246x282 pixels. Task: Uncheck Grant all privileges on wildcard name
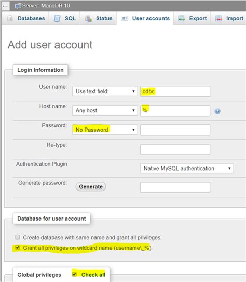(18, 248)
